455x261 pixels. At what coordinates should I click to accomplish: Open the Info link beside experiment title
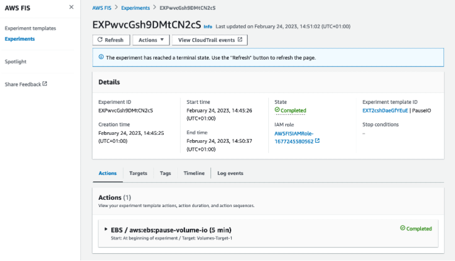pos(208,27)
